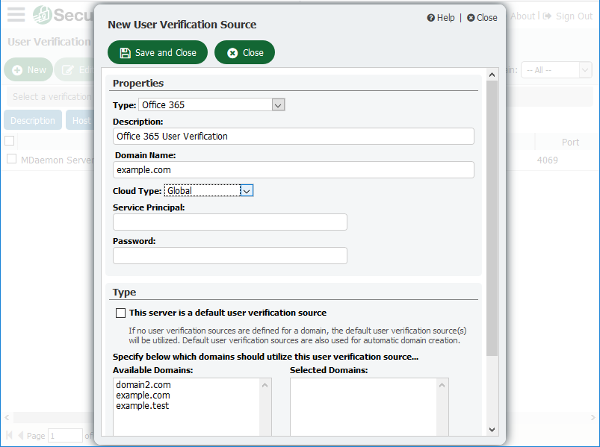Click horizontal scroll left arrow in background

coord(7,417)
